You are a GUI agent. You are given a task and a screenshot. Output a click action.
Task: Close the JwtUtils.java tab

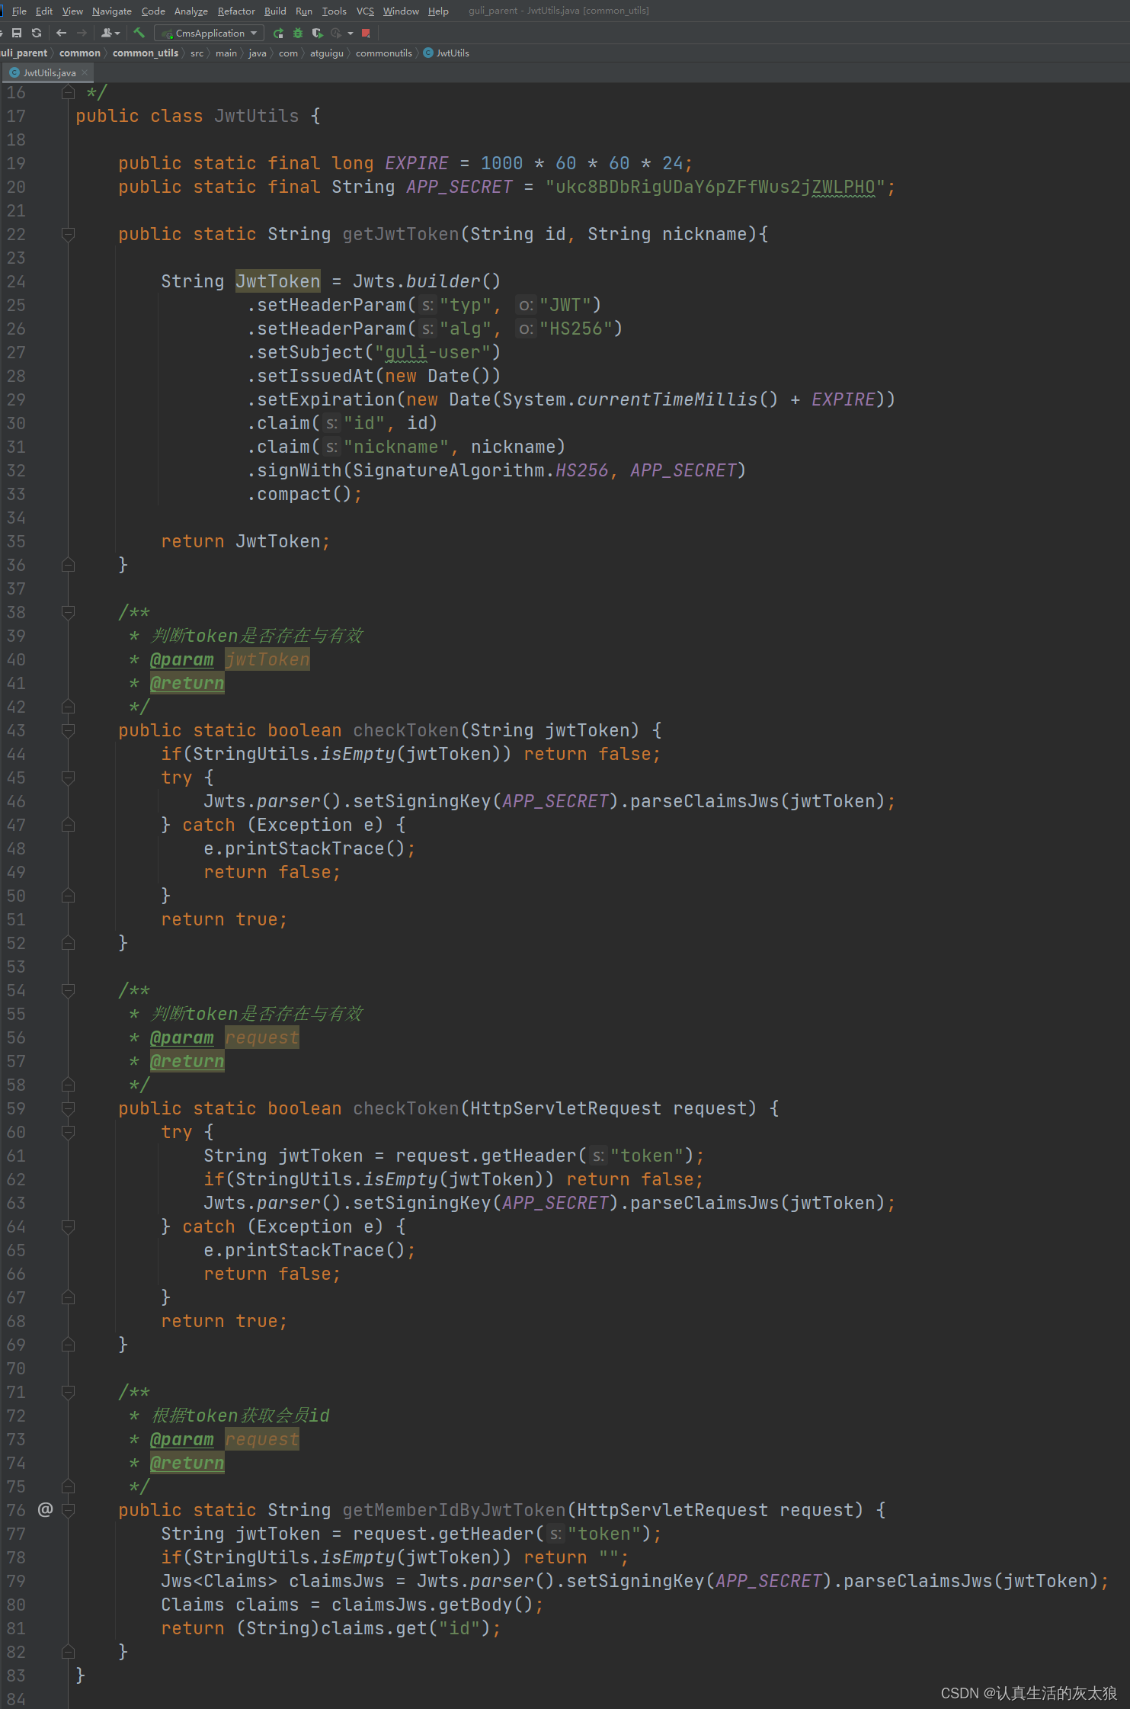click(85, 72)
